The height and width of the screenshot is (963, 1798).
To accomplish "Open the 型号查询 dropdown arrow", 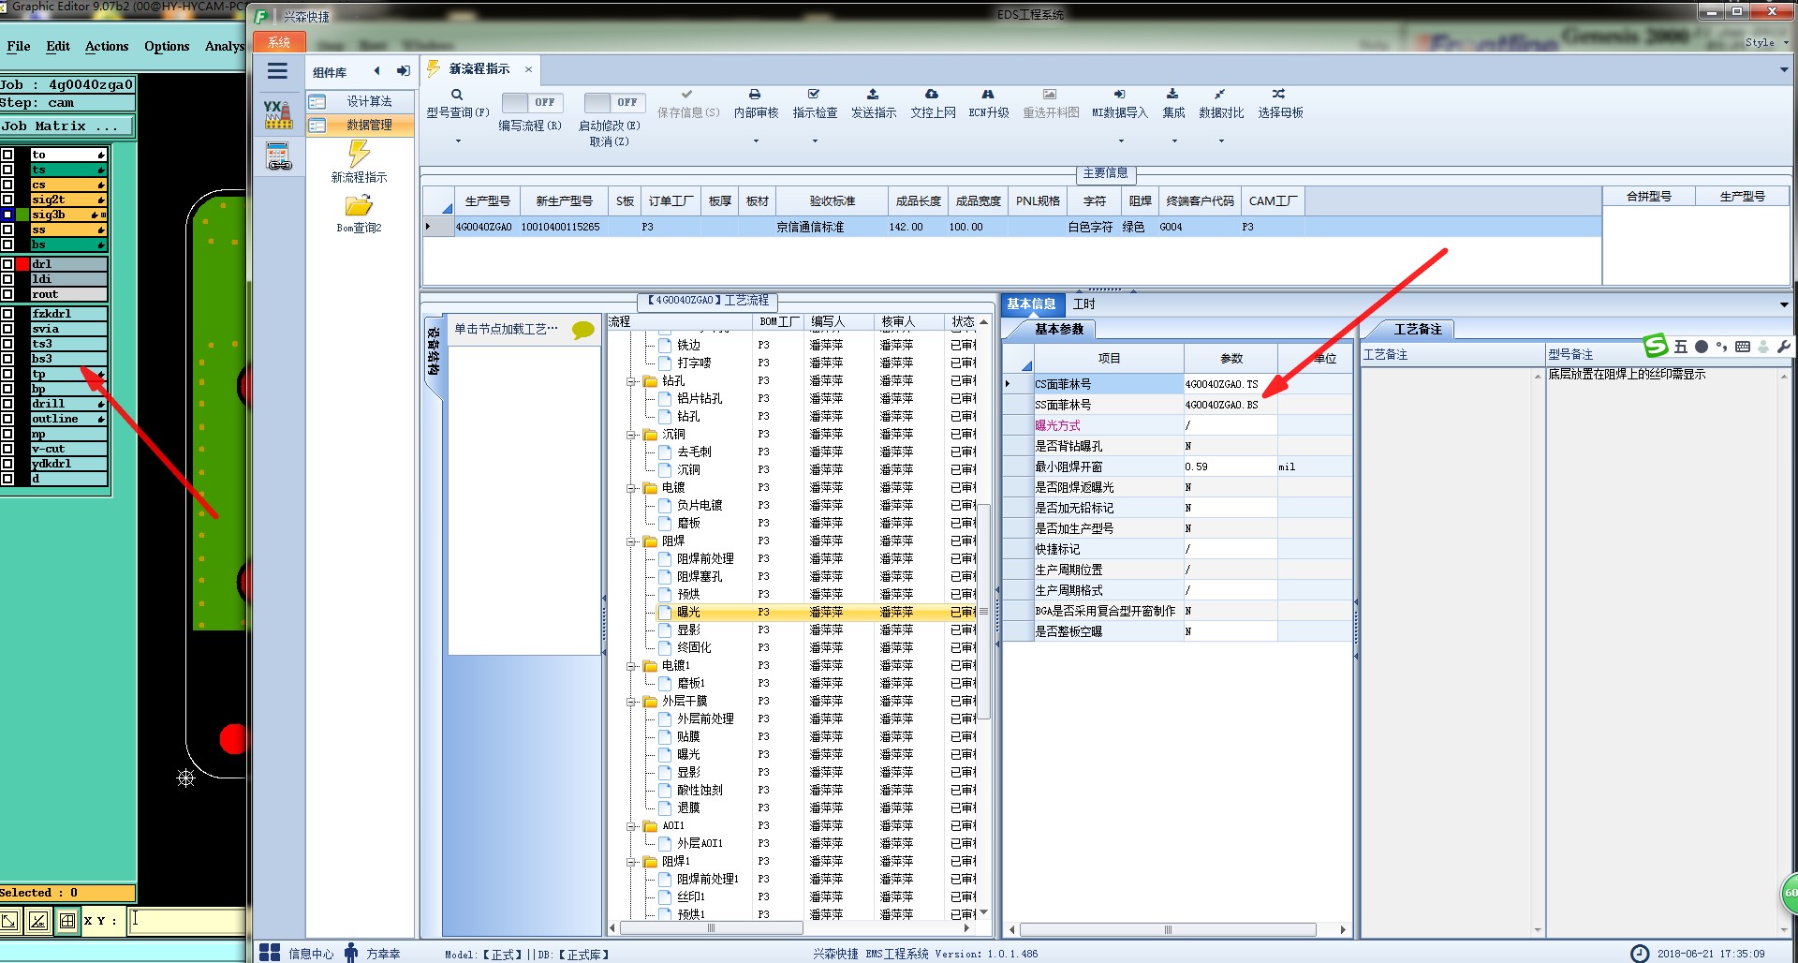I will click(x=458, y=141).
